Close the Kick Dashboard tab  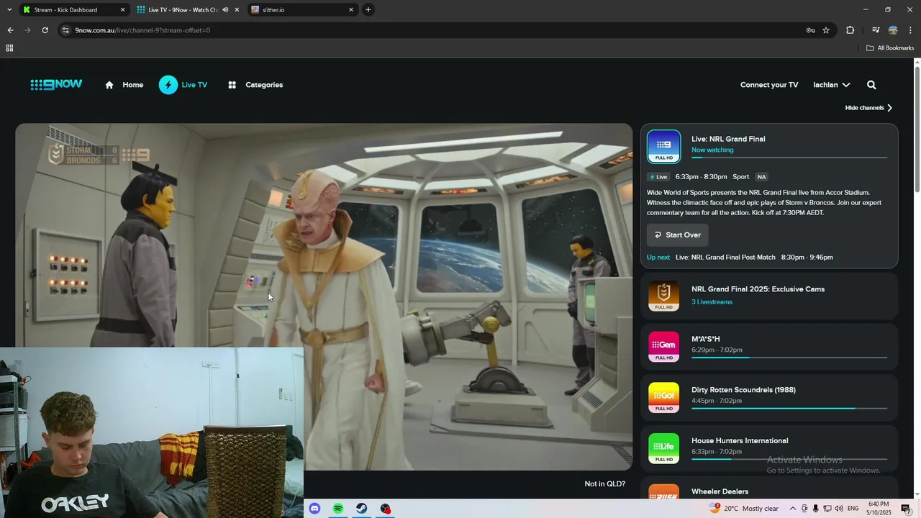(122, 10)
